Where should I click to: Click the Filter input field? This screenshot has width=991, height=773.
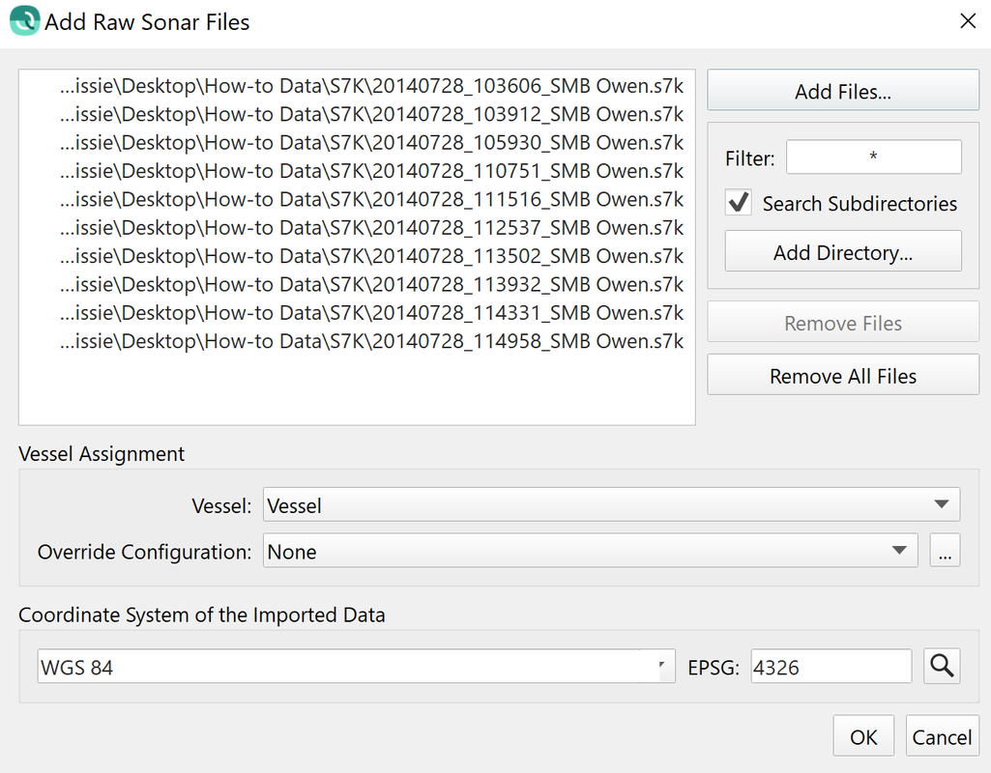tap(873, 157)
